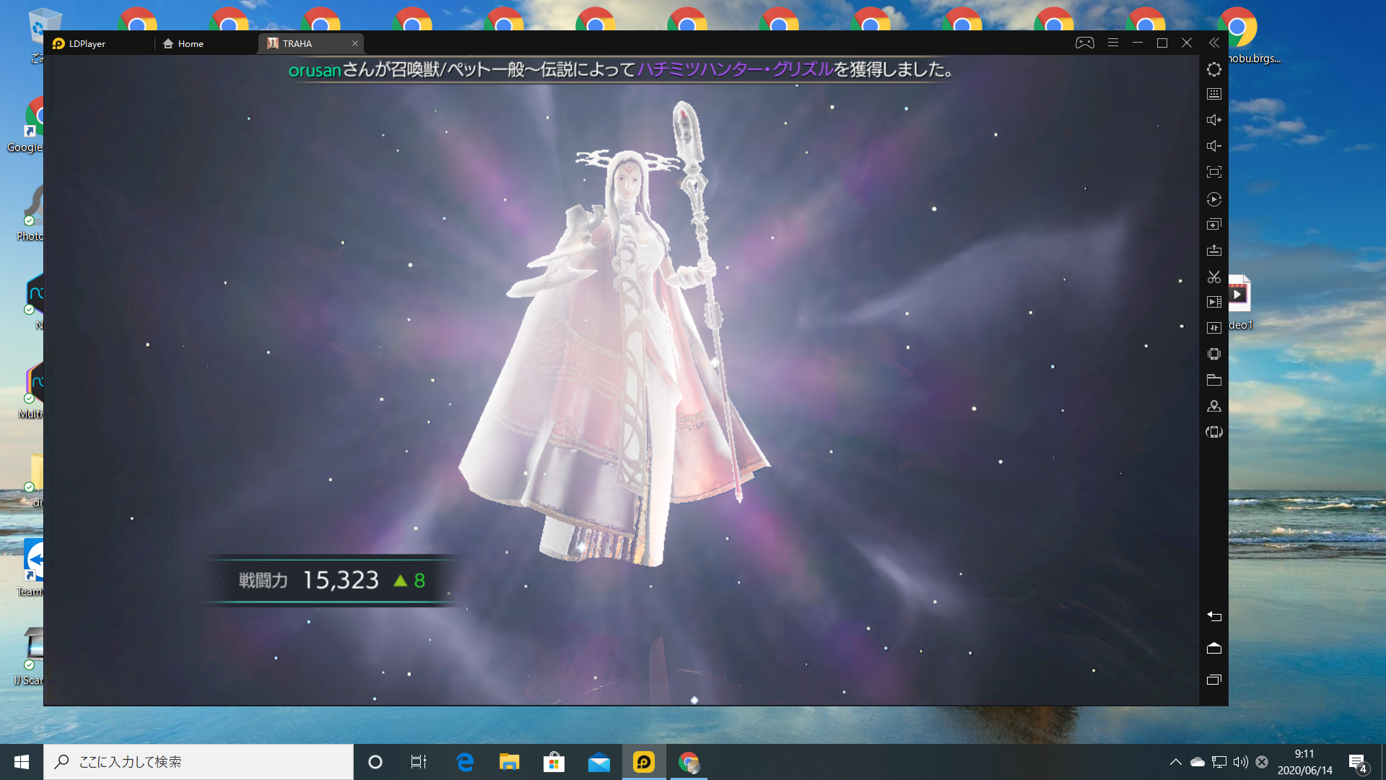The width and height of the screenshot is (1386, 780).
Task: Open Chrome from the taskbar
Action: click(689, 762)
